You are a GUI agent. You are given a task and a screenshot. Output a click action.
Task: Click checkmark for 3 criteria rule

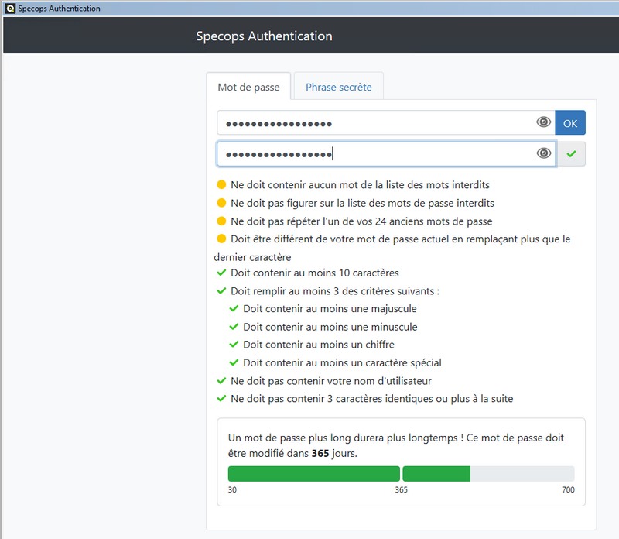pyautogui.click(x=221, y=291)
